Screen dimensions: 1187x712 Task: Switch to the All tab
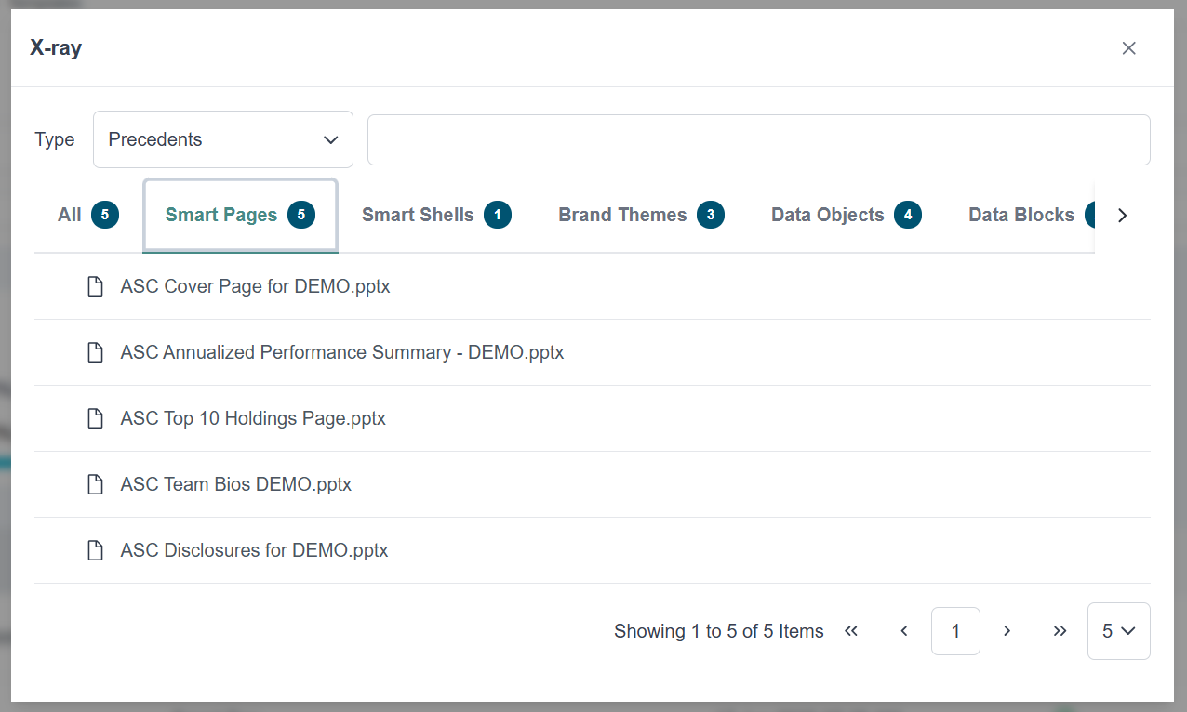click(88, 215)
